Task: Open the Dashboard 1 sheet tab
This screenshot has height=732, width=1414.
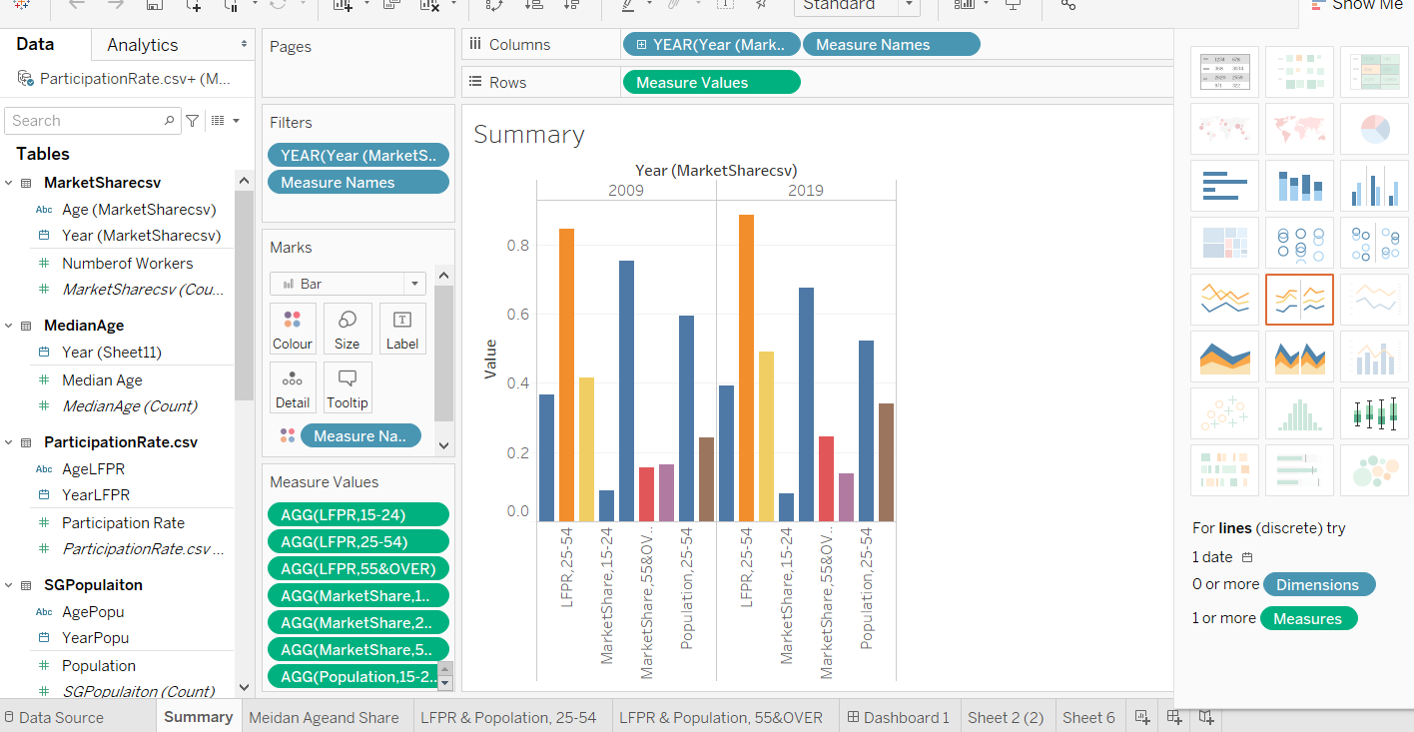Action: click(x=897, y=717)
